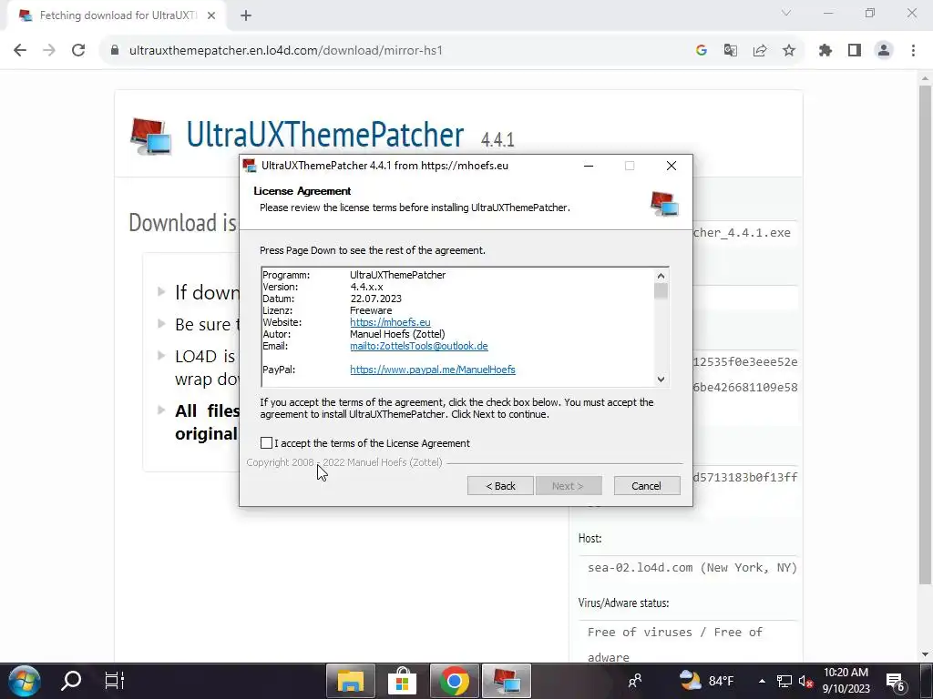Click the Cancel button in installer

pos(647,486)
